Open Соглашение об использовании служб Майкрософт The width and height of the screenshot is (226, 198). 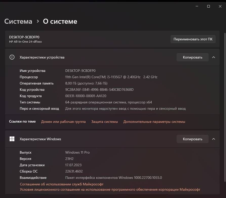coord(61,184)
